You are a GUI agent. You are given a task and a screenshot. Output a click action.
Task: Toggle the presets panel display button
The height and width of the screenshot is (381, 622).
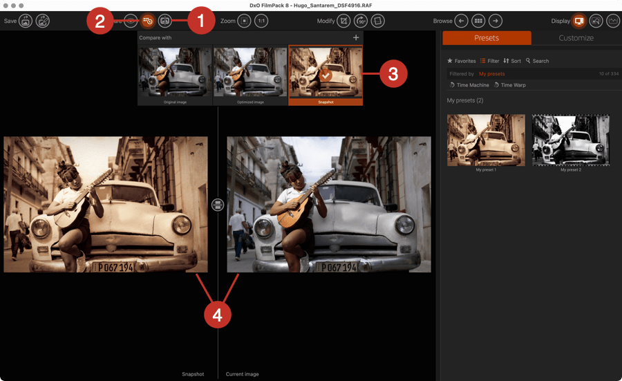tap(578, 21)
